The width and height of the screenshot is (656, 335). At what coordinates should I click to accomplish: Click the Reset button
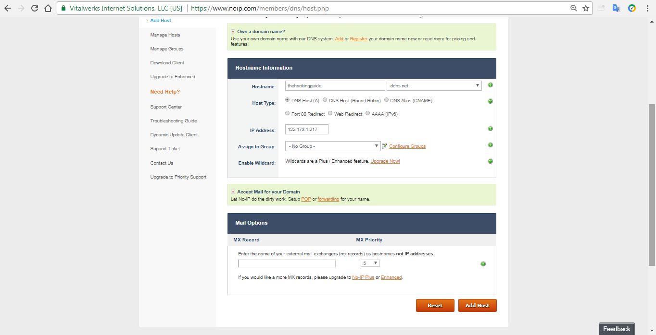(435, 305)
